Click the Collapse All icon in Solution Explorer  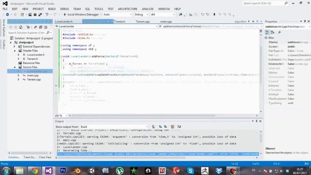(40, 27)
